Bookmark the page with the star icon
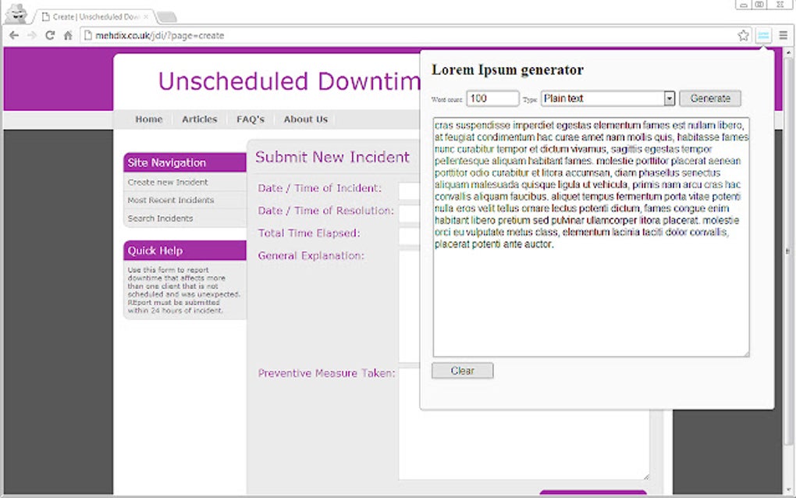This screenshot has height=498, width=796. pyautogui.click(x=742, y=35)
